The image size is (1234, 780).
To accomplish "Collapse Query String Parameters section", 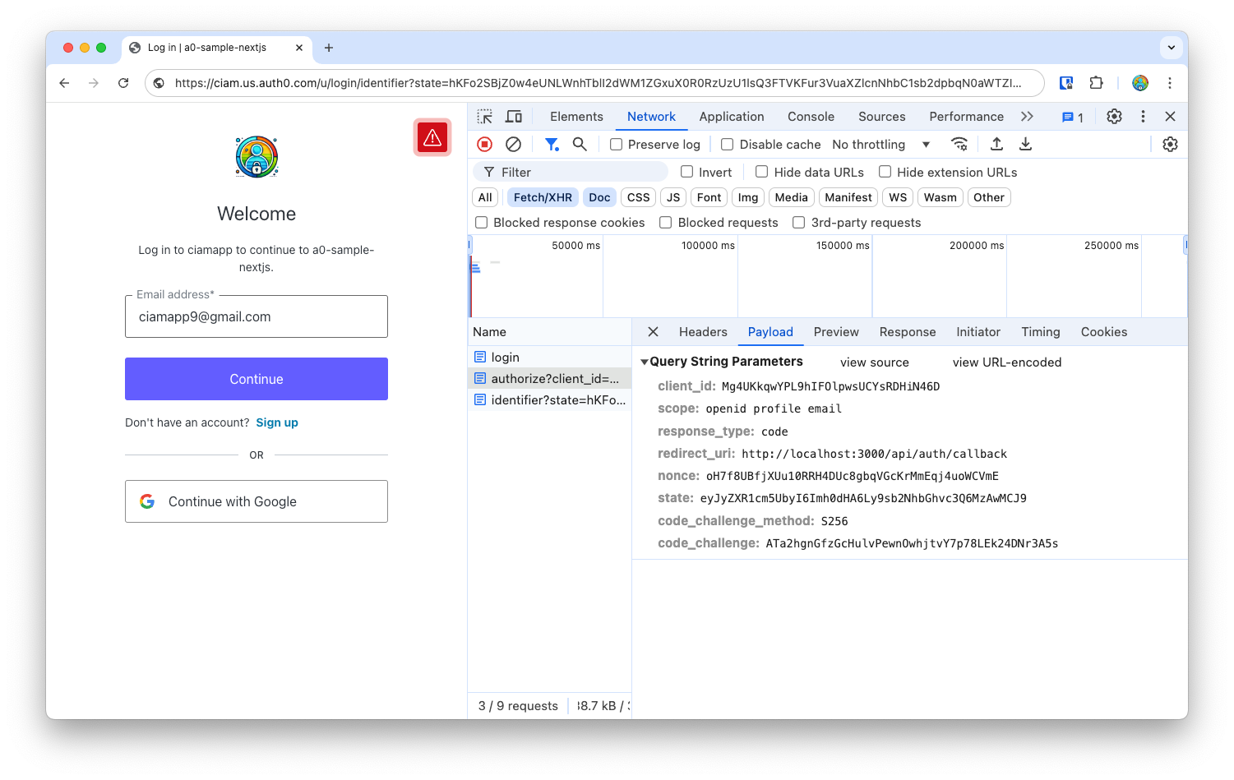I will (x=645, y=362).
